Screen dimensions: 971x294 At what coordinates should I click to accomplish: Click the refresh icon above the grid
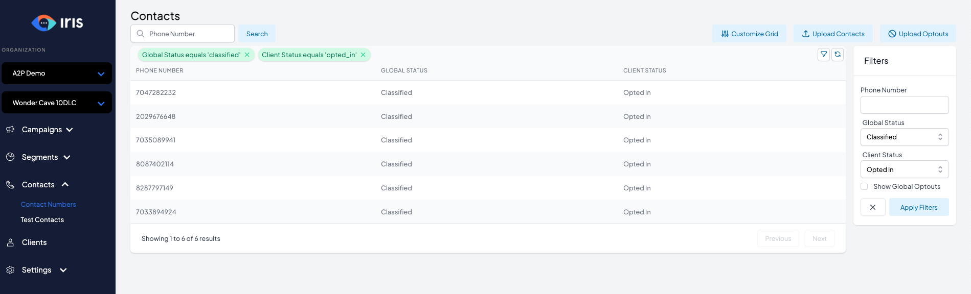pos(838,55)
